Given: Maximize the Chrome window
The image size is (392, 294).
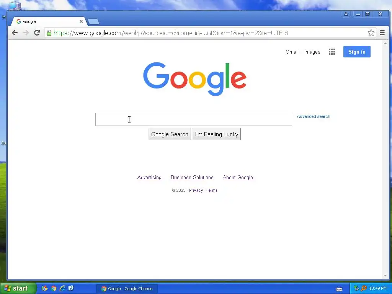Looking at the screenshot, I should (x=367, y=14).
